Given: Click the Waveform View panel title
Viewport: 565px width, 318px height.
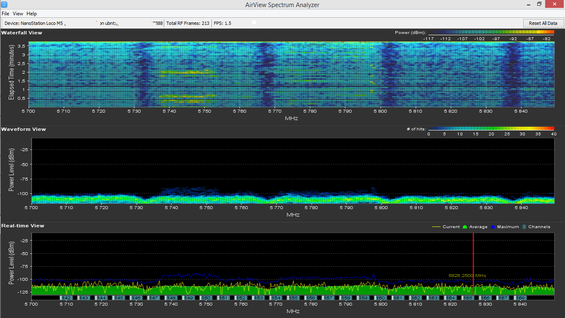Looking at the screenshot, I should click(x=24, y=129).
